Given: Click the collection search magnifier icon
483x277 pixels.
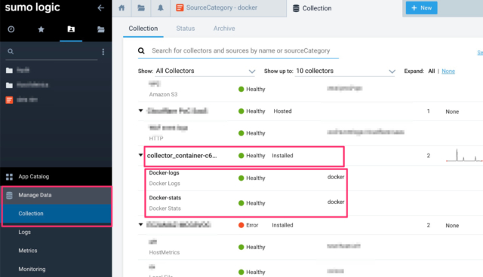Looking at the screenshot, I should pyautogui.click(x=141, y=50).
